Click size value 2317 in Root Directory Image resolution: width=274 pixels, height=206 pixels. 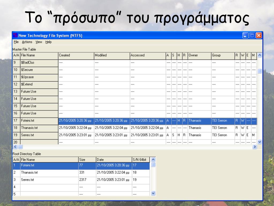coord(87,180)
